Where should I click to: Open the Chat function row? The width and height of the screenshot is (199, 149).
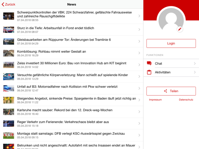(x=171, y=63)
